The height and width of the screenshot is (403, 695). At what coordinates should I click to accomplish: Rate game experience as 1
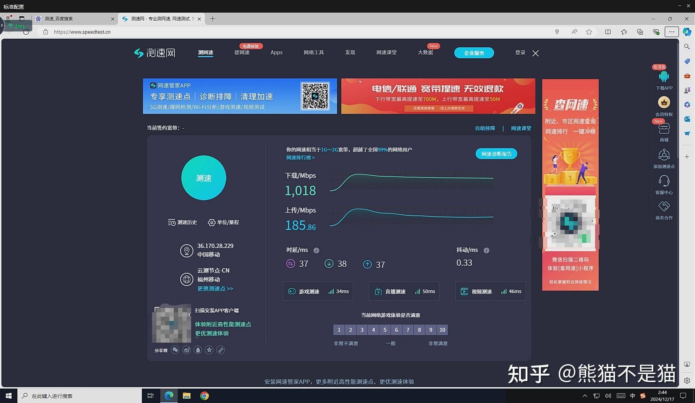point(339,330)
